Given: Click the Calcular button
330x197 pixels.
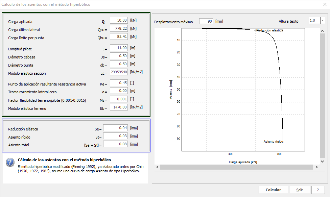Looking at the screenshot, I should (x=273, y=190).
